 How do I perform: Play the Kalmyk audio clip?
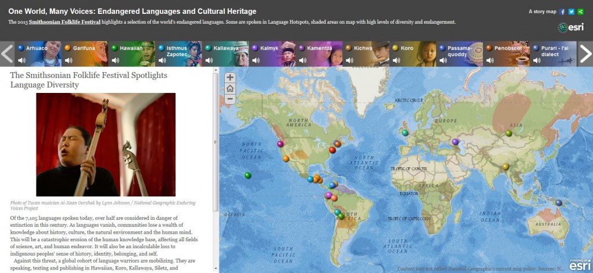point(256,60)
